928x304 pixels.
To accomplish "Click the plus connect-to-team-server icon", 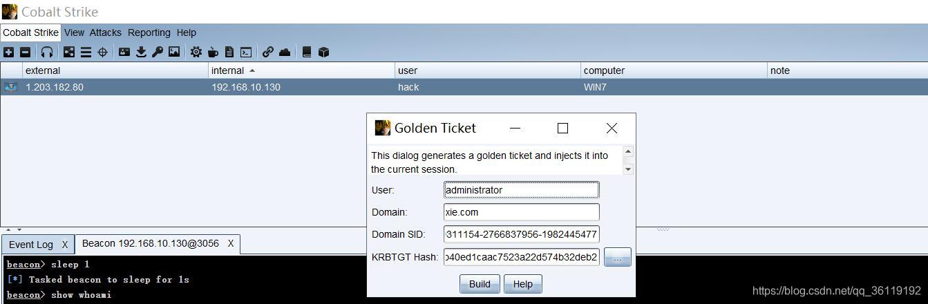I will [8, 52].
